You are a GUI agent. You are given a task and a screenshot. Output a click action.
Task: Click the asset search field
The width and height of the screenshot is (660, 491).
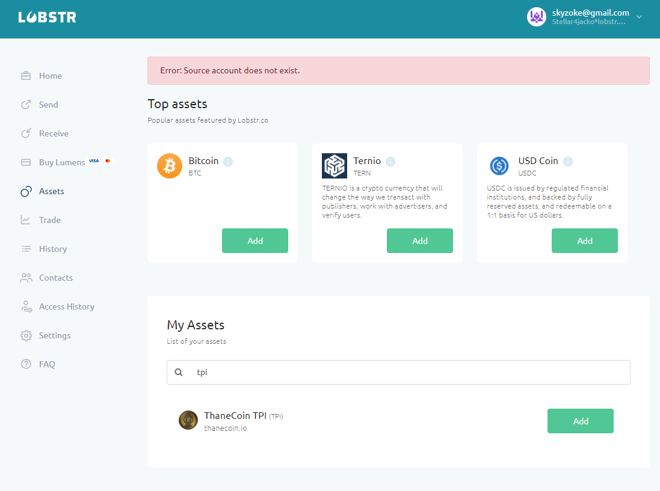click(398, 372)
